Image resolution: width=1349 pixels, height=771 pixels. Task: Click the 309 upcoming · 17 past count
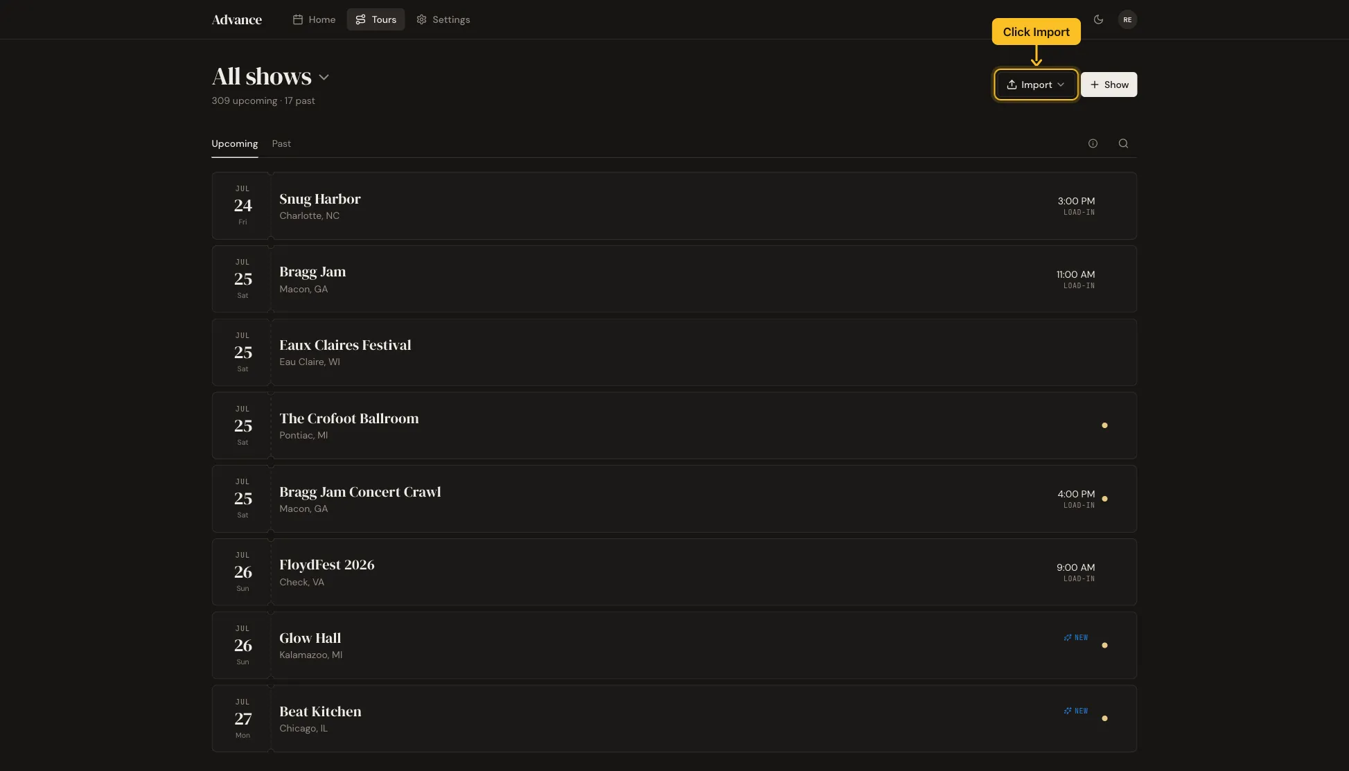coord(263,101)
